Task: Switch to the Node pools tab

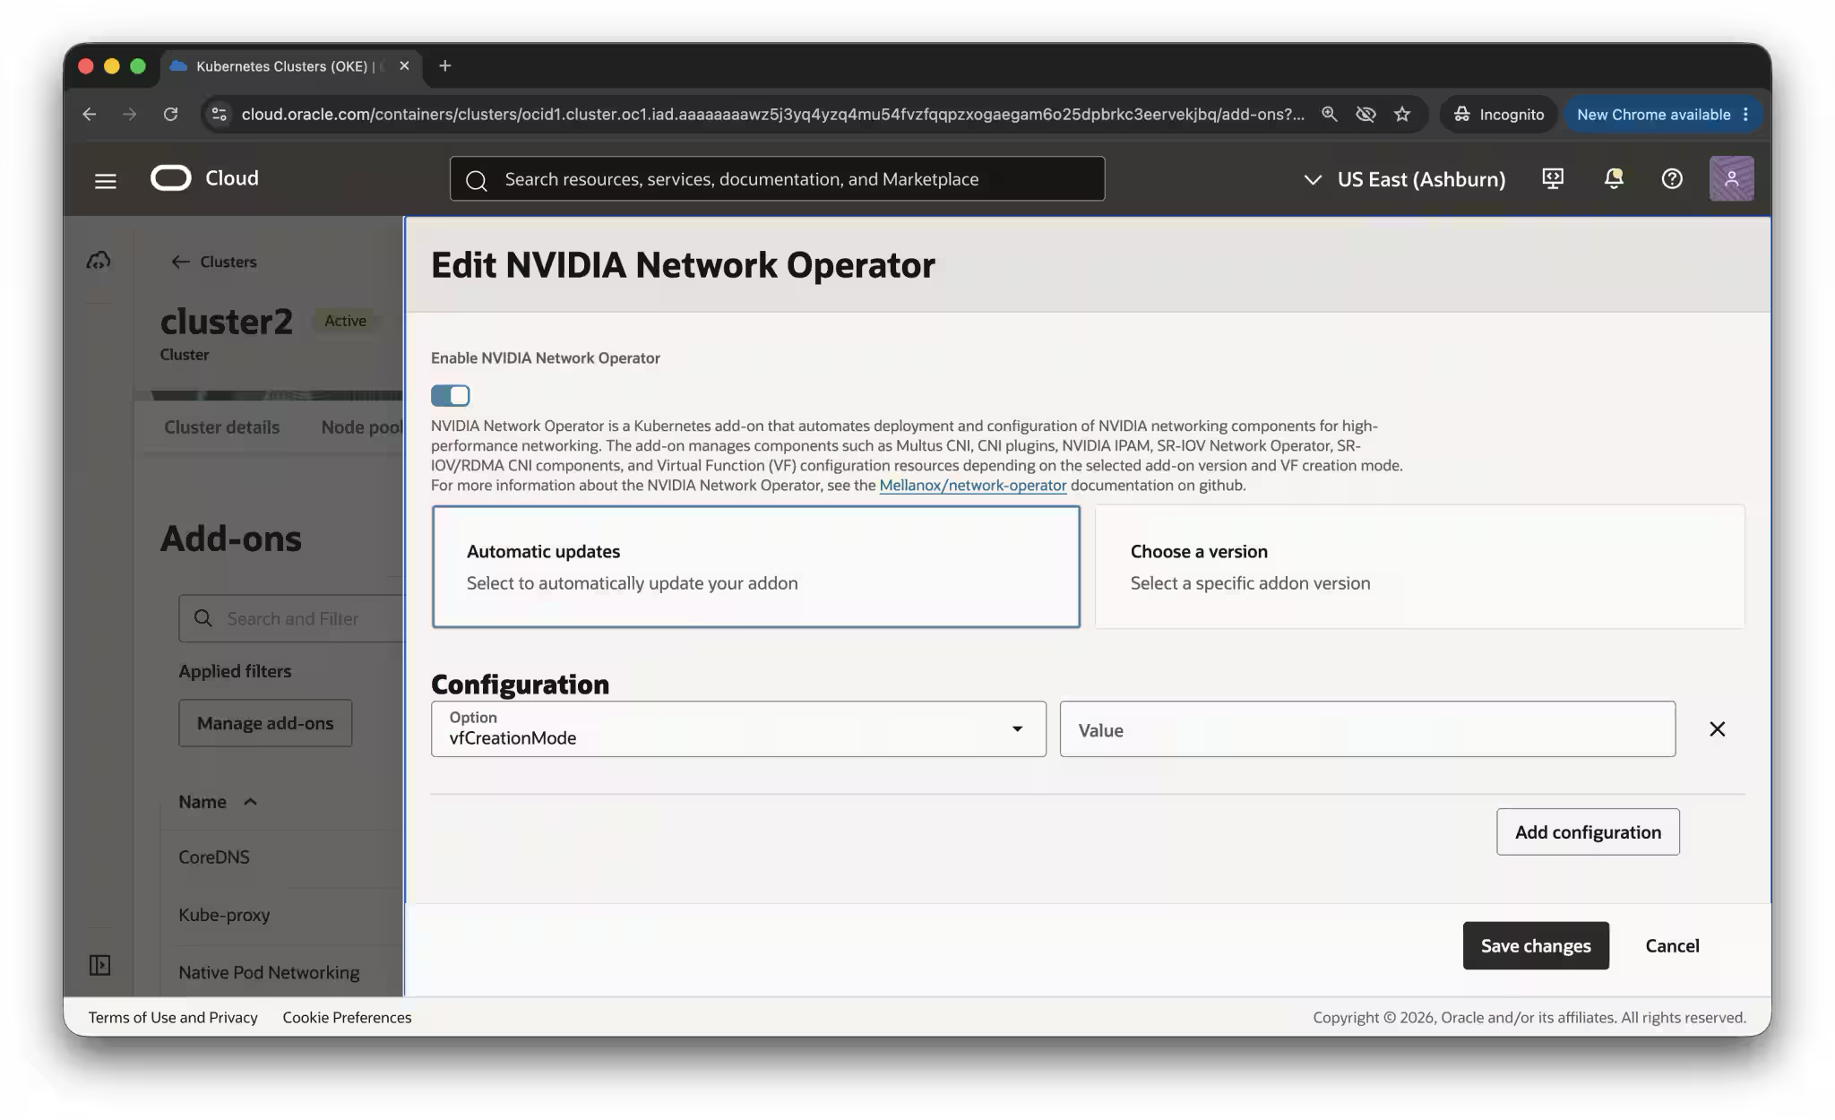Action: click(x=362, y=427)
